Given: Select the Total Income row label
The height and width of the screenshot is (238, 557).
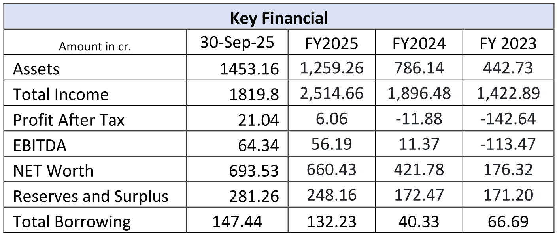Looking at the screenshot, I should (x=60, y=95).
